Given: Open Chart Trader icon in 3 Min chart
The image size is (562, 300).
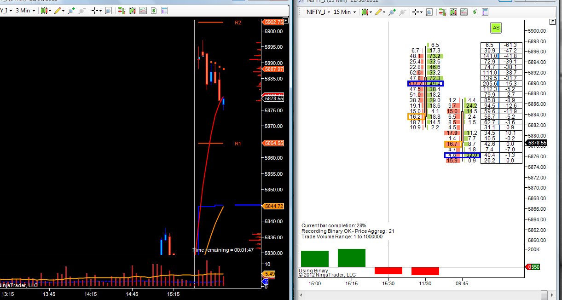Looking at the screenshot, I should (122, 11).
